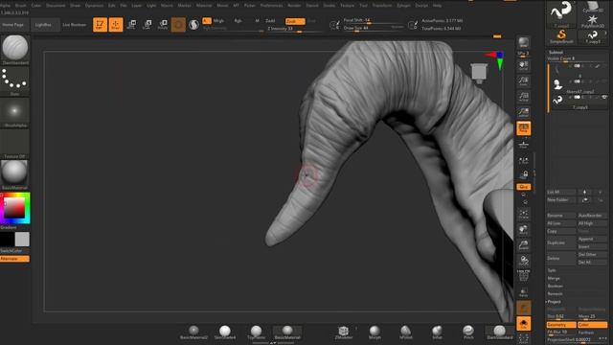613x345 pixels.
Task: Switch to Scale transform mode
Action: click(x=147, y=25)
